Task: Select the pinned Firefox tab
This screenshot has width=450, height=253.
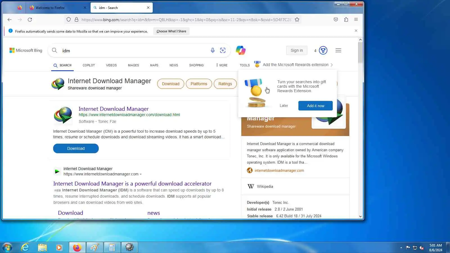Action: coord(19,8)
